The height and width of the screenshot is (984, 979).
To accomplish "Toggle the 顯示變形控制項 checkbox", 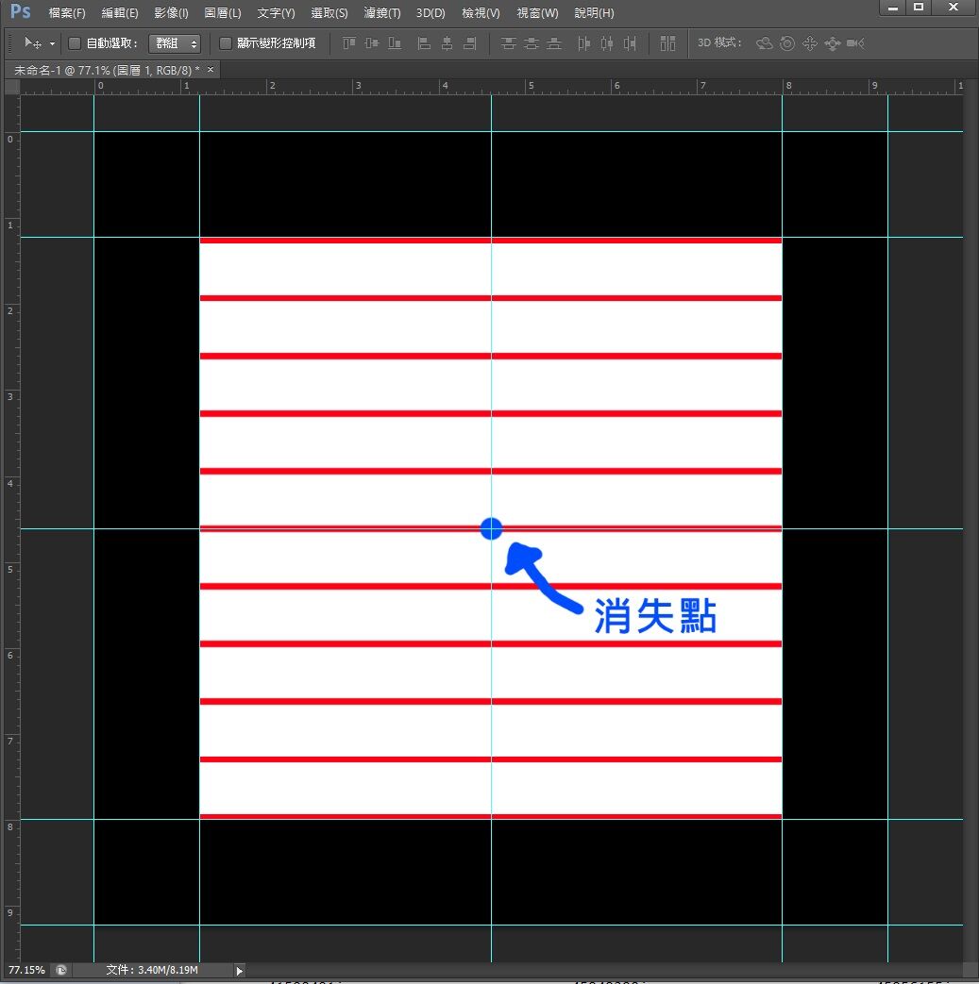I will click(x=226, y=43).
